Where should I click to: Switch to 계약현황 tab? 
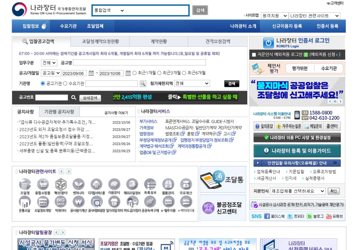click(159, 41)
